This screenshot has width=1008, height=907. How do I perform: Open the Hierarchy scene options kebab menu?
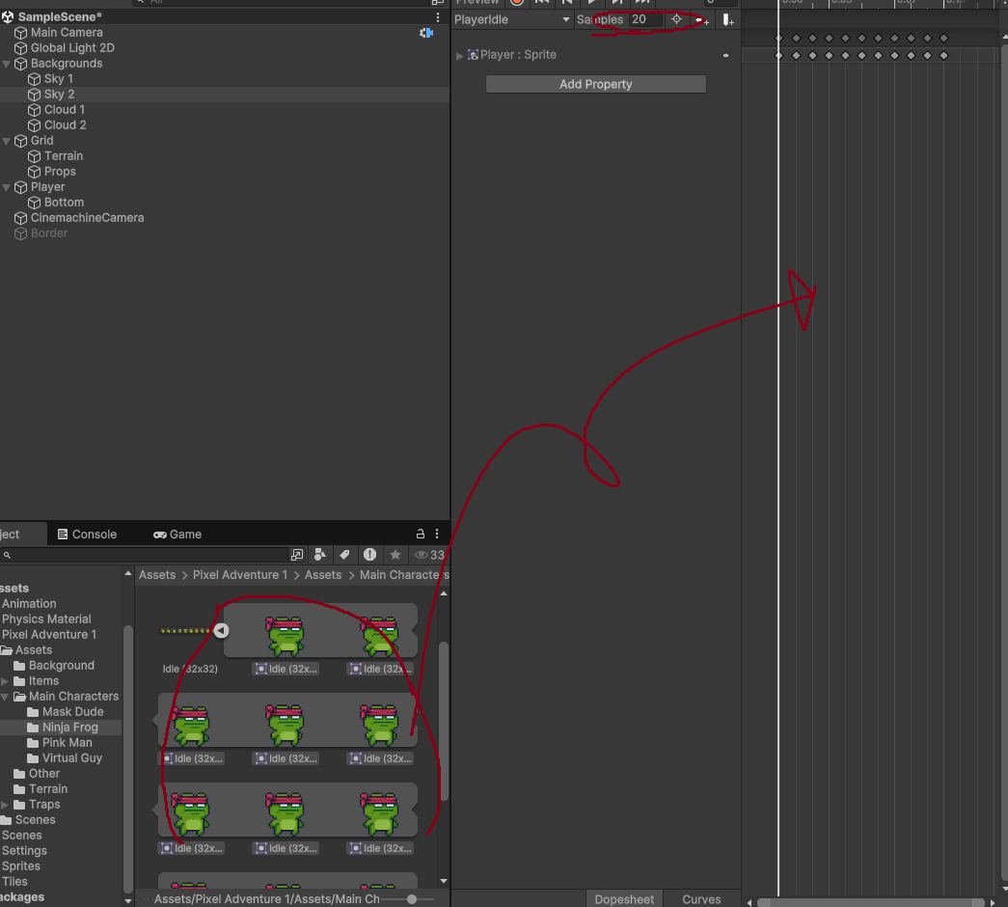click(438, 17)
